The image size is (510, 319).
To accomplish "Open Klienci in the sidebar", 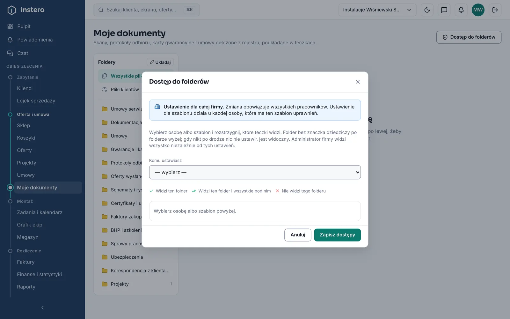I will [25, 88].
